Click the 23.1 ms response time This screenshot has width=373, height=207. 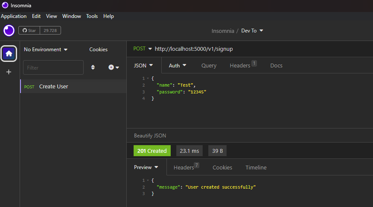click(189, 151)
